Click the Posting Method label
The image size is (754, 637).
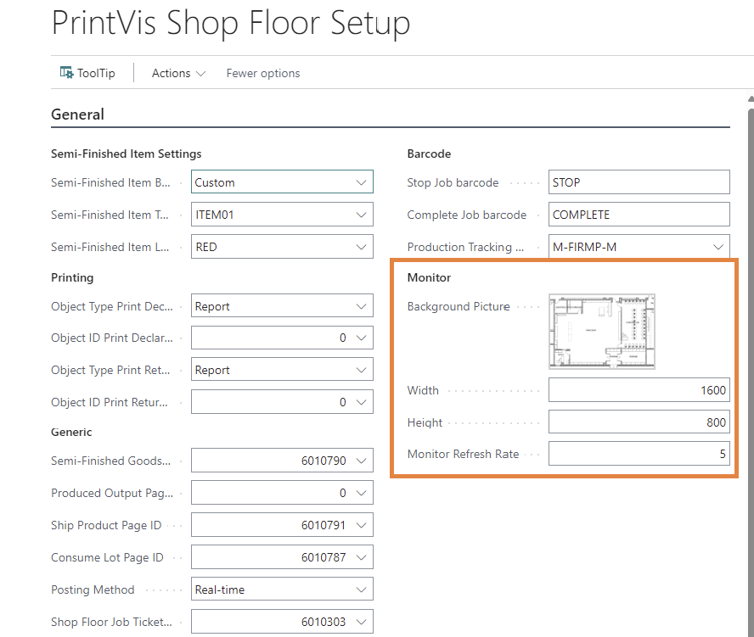pos(93,590)
